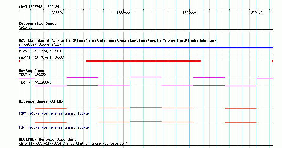Select the 1329100 ruler tick label
282x148 pixels.
pyautogui.click(x=256, y=13)
